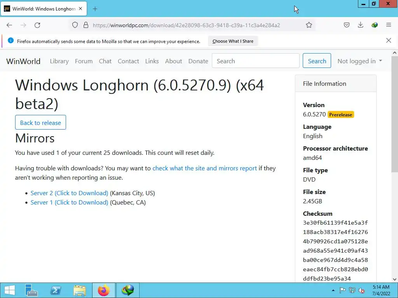The image size is (398, 298).
Task: Click the Search button
Action: coord(317,61)
